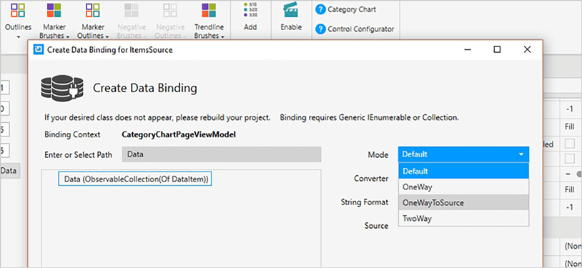Select Data (ObservableCollection(Of DataItem)) item
Viewport: 582px width, 268px height.
pos(135,179)
